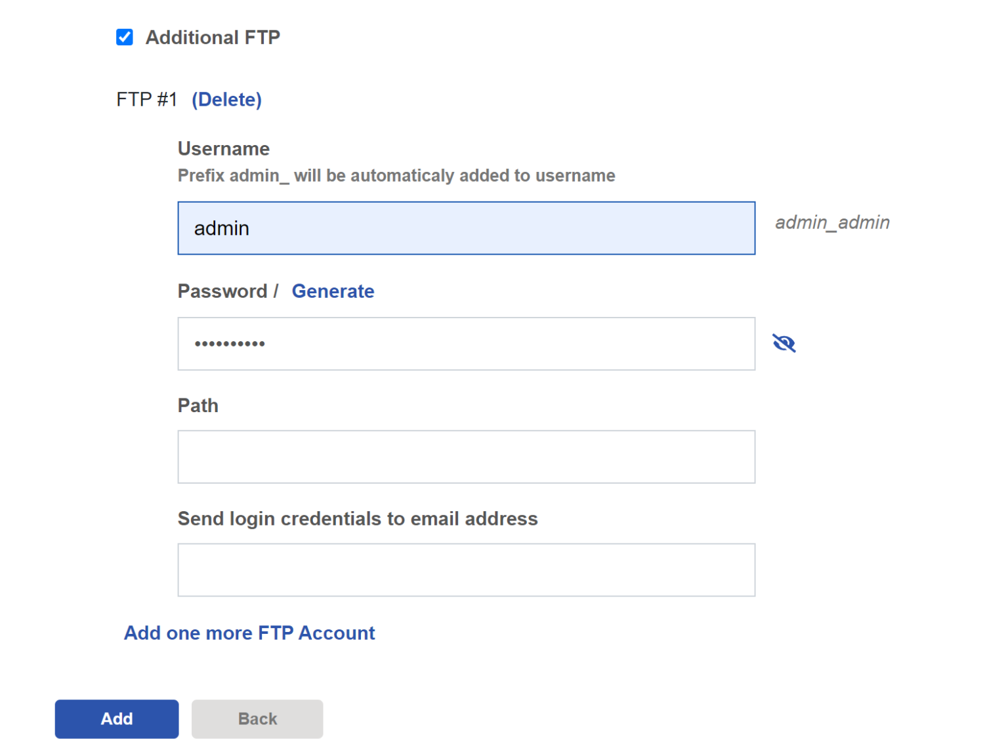Select the Path input field
The width and height of the screenshot is (1008, 754).
(466, 457)
